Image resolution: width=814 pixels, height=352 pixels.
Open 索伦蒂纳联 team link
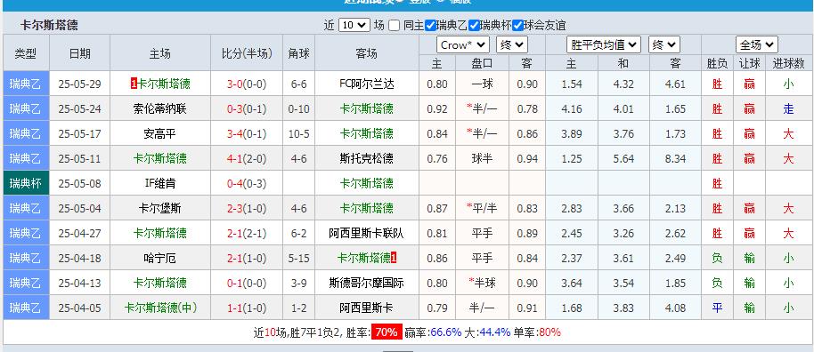[x=159, y=108]
